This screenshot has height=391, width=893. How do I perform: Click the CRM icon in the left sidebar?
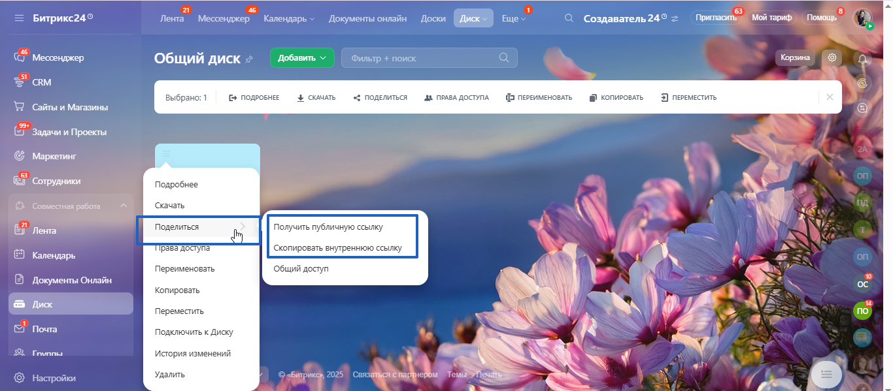tap(19, 82)
